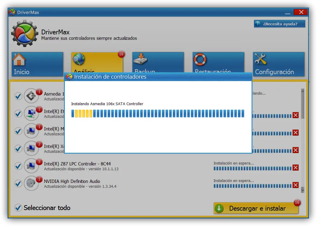317x226 pixels.
Task: Click the wrench and screwdriver Configuración icon
Action: 260,59
